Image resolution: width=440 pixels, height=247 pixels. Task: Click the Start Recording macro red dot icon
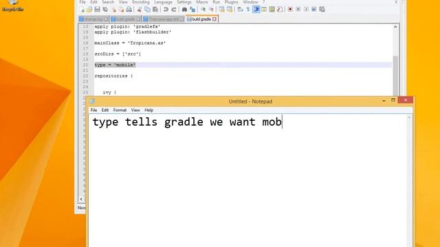(290, 10)
